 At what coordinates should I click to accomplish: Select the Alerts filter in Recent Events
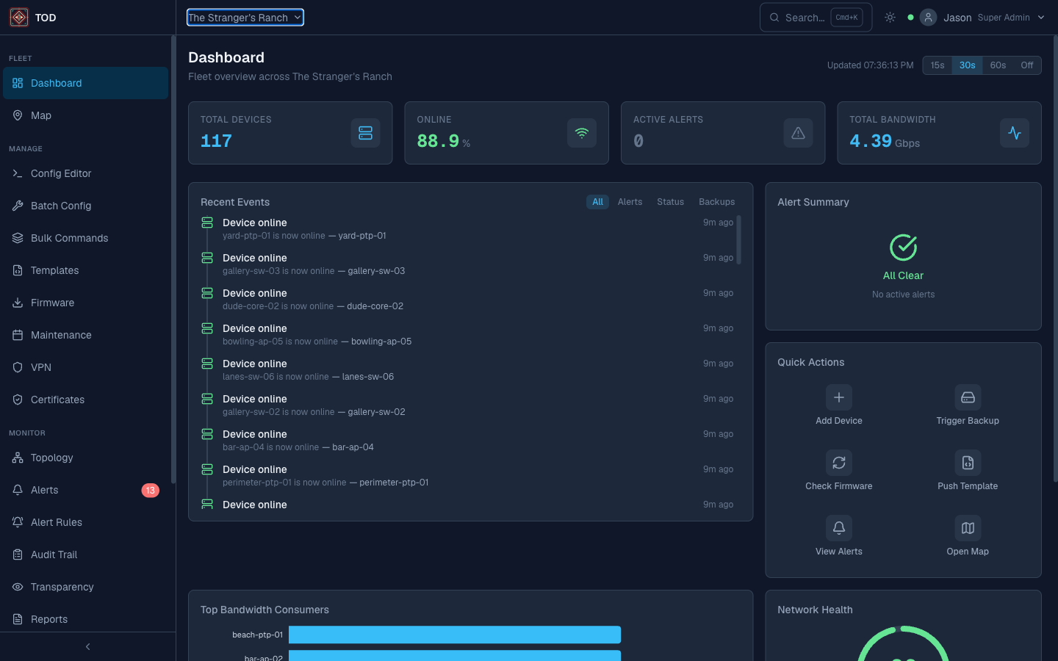[x=630, y=201]
